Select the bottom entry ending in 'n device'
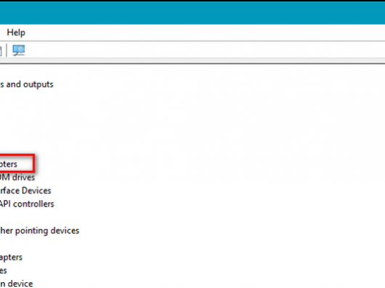This screenshot has height=288, width=385. tap(17, 284)
